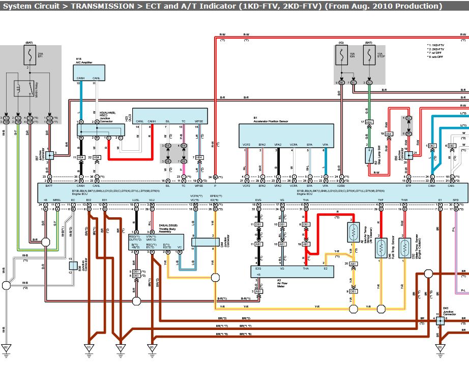Select the Fuel Temp. Sensor symbol
469x365 pixels.
pos(380,248)
